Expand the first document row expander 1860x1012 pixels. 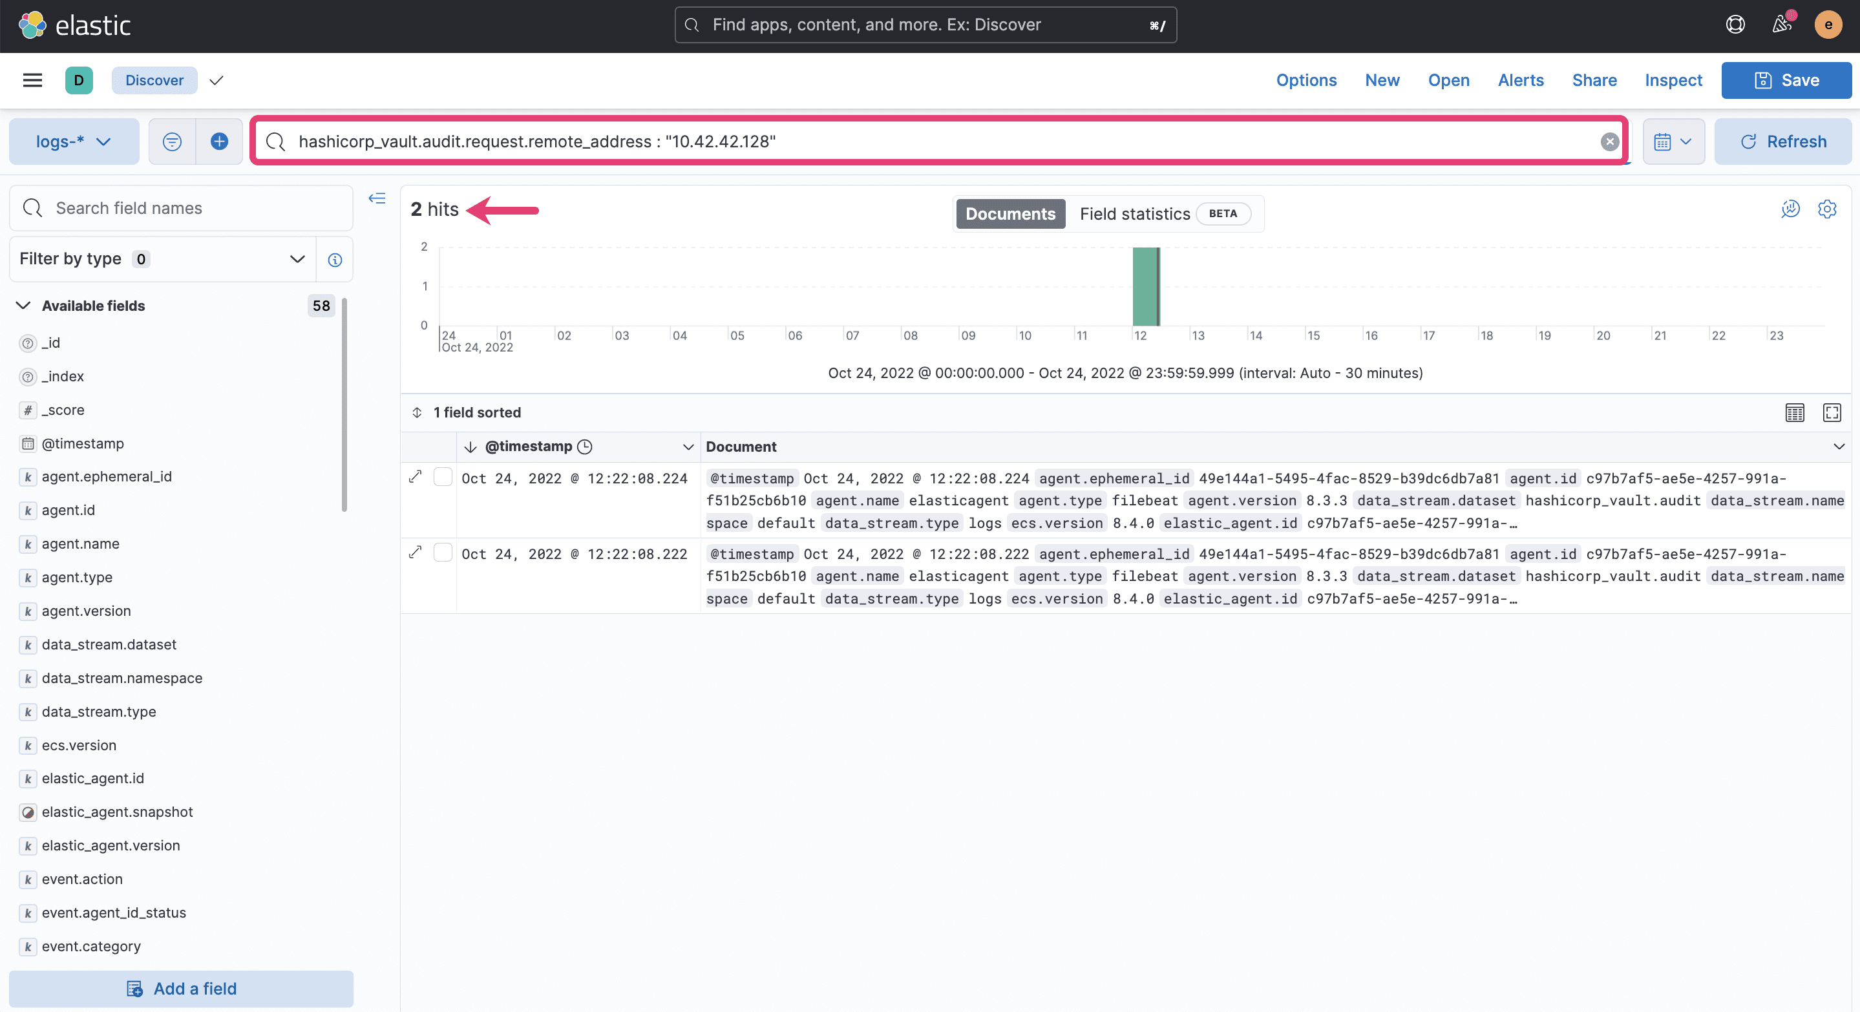tap(415, 476)
